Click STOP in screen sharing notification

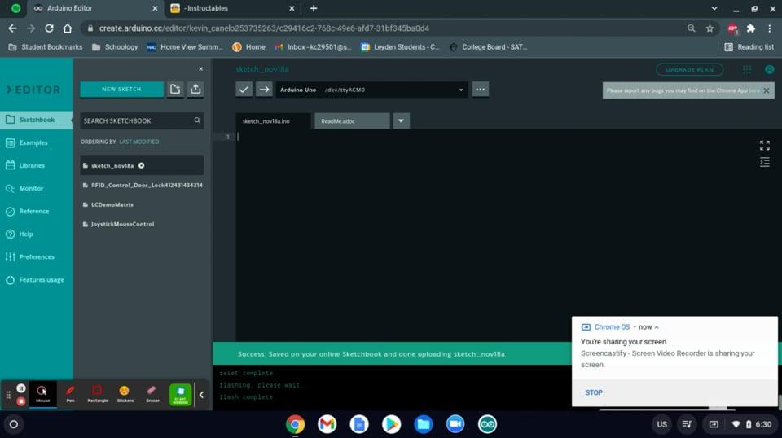coord(594,392)
